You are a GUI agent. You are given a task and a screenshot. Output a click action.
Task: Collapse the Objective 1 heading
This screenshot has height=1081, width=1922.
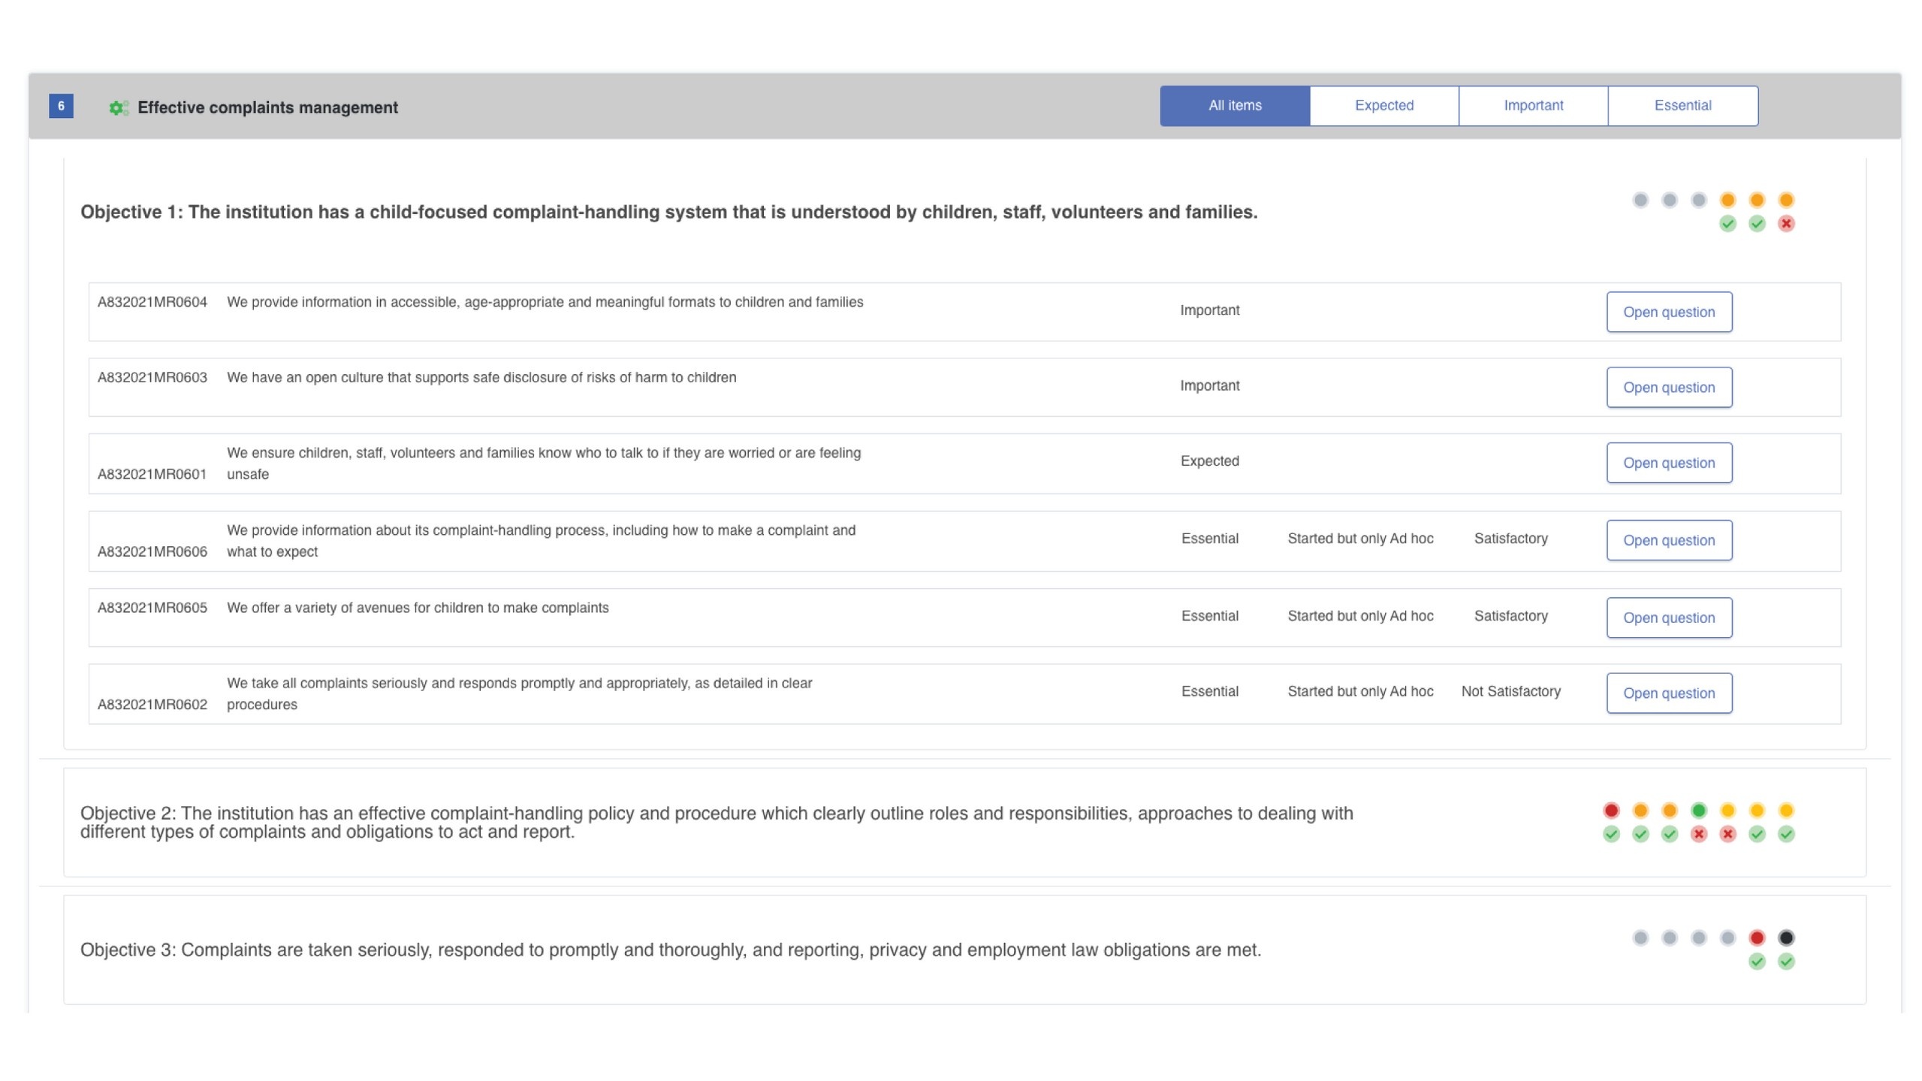click(x=668, y=213)
